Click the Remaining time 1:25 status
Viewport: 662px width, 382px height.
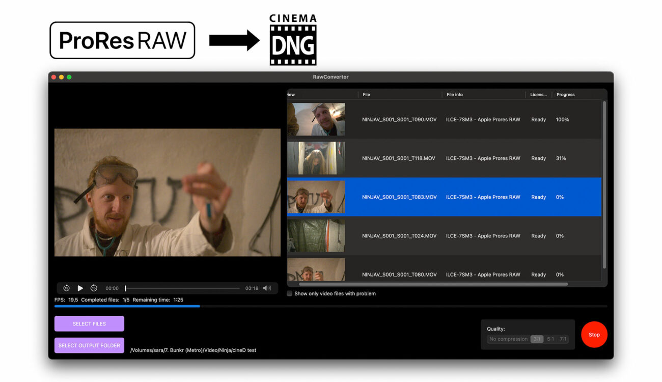coord(158,300)
